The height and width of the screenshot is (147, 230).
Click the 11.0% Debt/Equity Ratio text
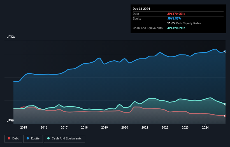[184, 23]
